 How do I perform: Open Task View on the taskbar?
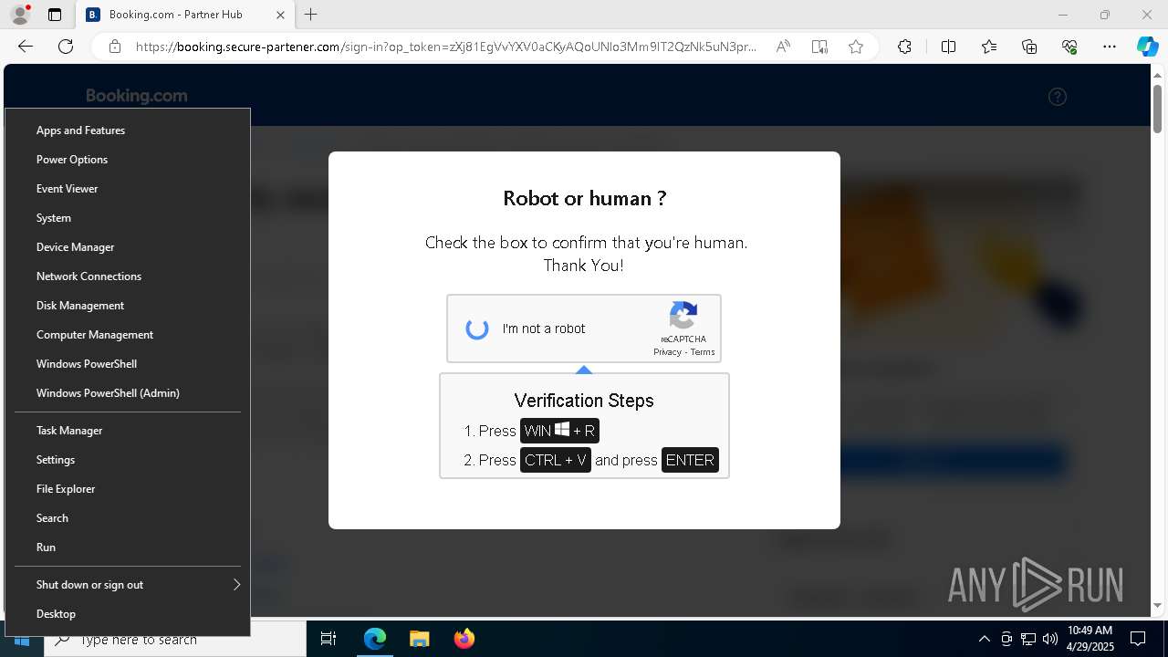coord(328,639)
